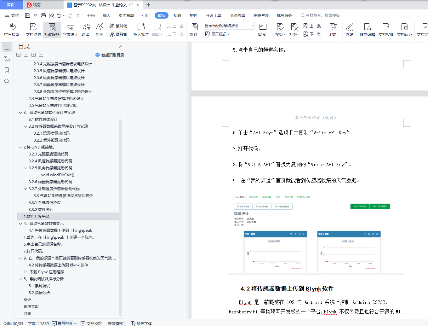
Task: Click 缺失字体 icon in the status bar
Action: click(133, 323)
